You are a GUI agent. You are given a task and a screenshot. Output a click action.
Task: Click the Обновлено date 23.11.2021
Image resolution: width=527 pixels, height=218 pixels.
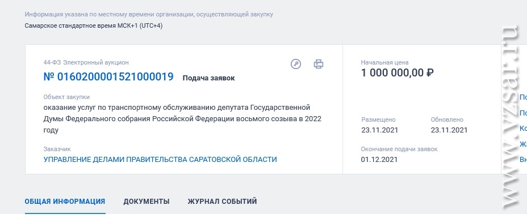tap(449, 130)
